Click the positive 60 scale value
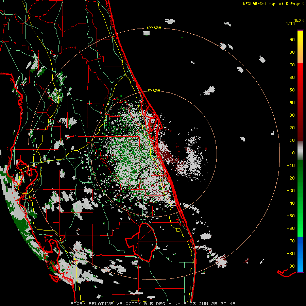The width and height of the screenshot is (306, 306). coord(292,78)
